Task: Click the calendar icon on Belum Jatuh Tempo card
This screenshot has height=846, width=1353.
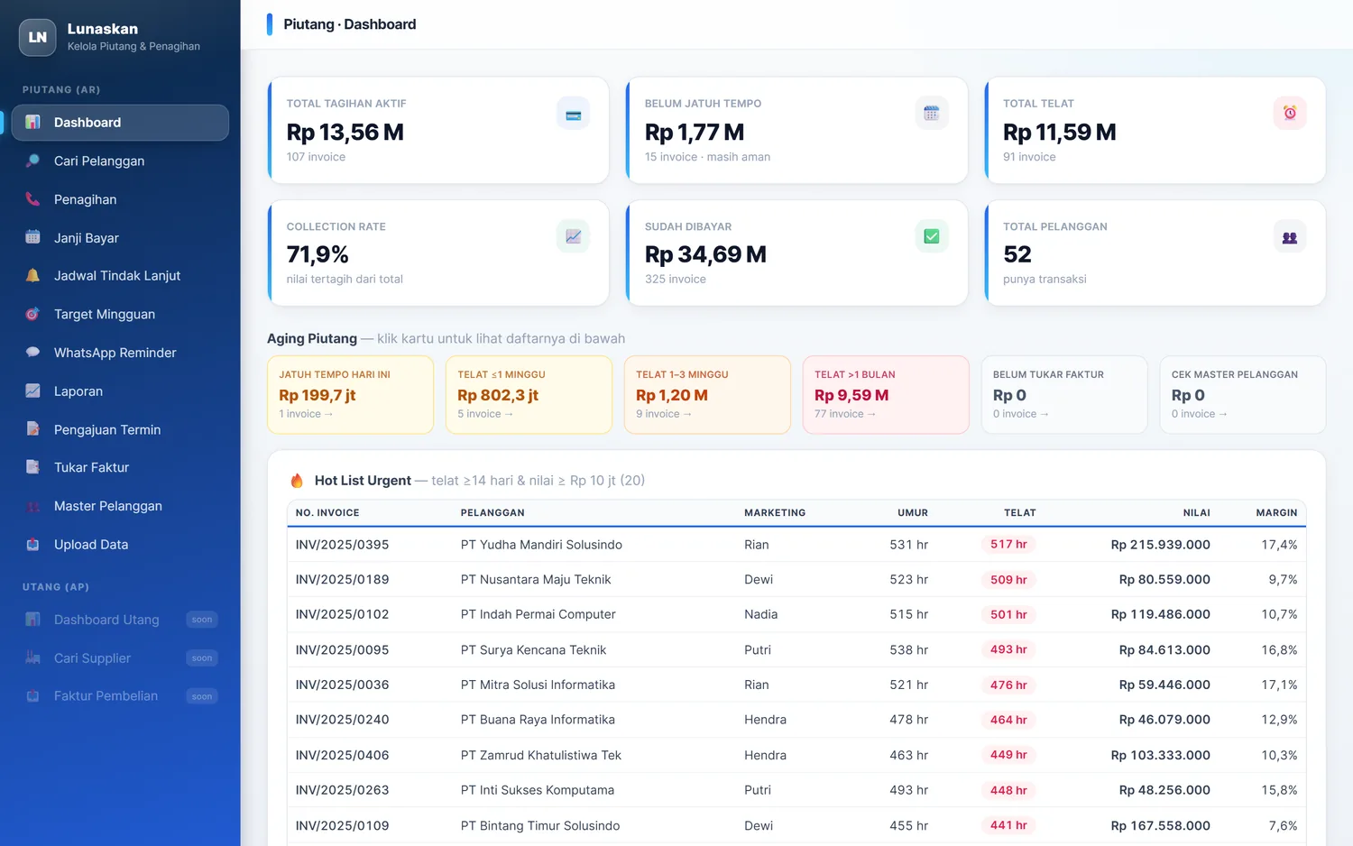Action: coord(932,114)
